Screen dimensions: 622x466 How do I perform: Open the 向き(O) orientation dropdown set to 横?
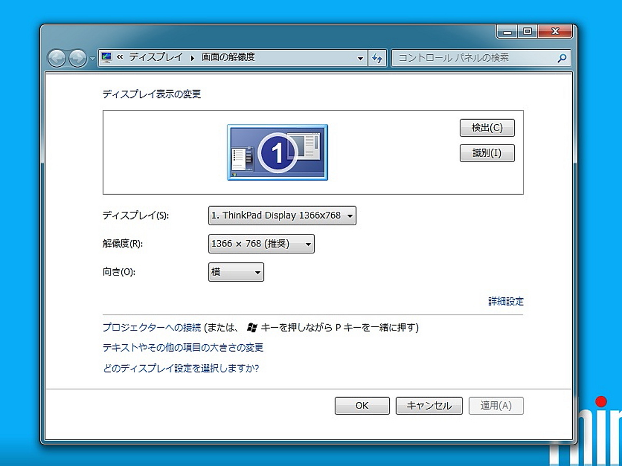tap(236, 272)
